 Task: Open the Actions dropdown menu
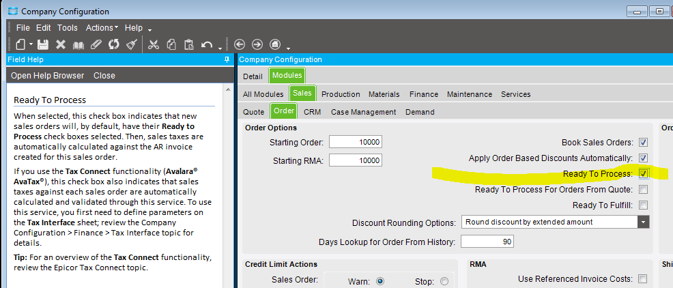(x=102, y=28)
